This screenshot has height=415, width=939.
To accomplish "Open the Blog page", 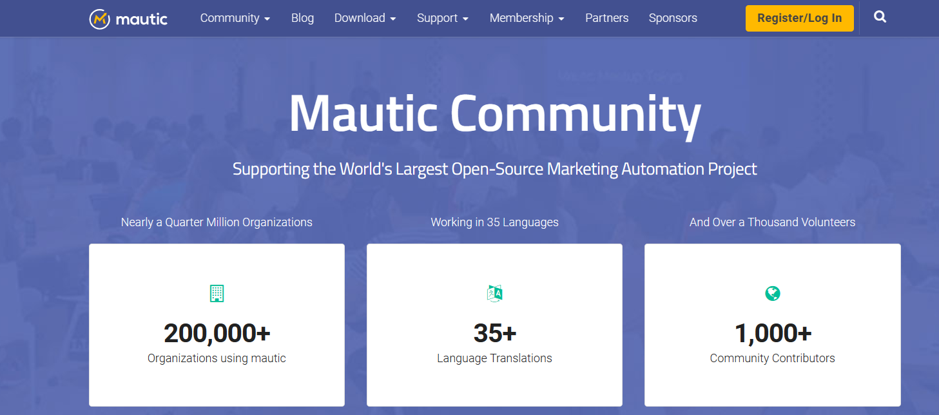I will (x=302, y=18).
